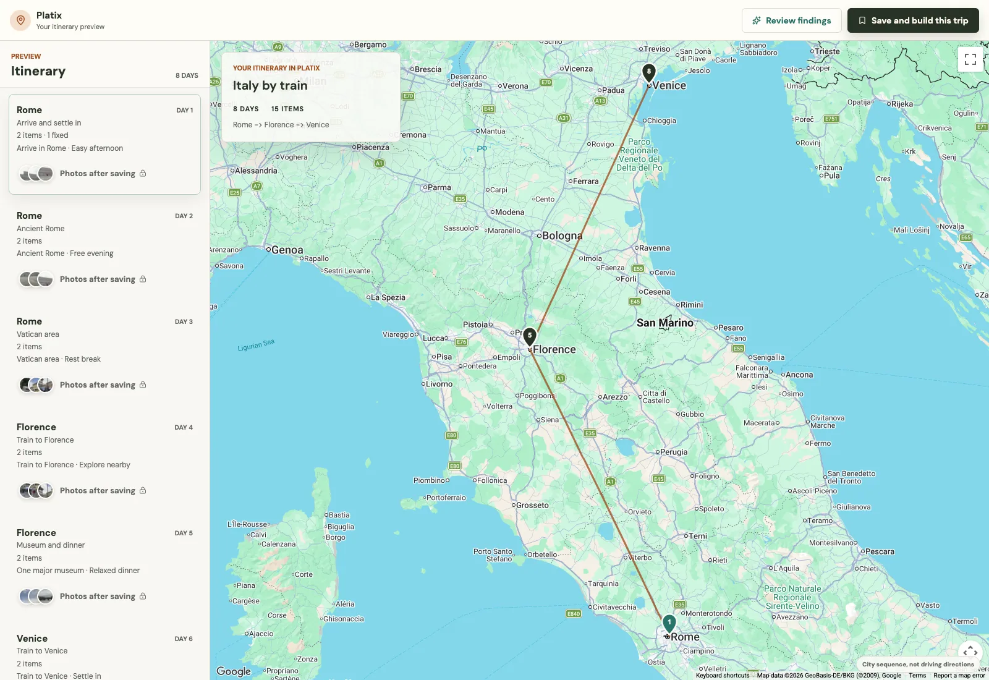989x680 pixels.
Task: Click 'Photos after saving' on Day 3
Action: coord(98,385)
